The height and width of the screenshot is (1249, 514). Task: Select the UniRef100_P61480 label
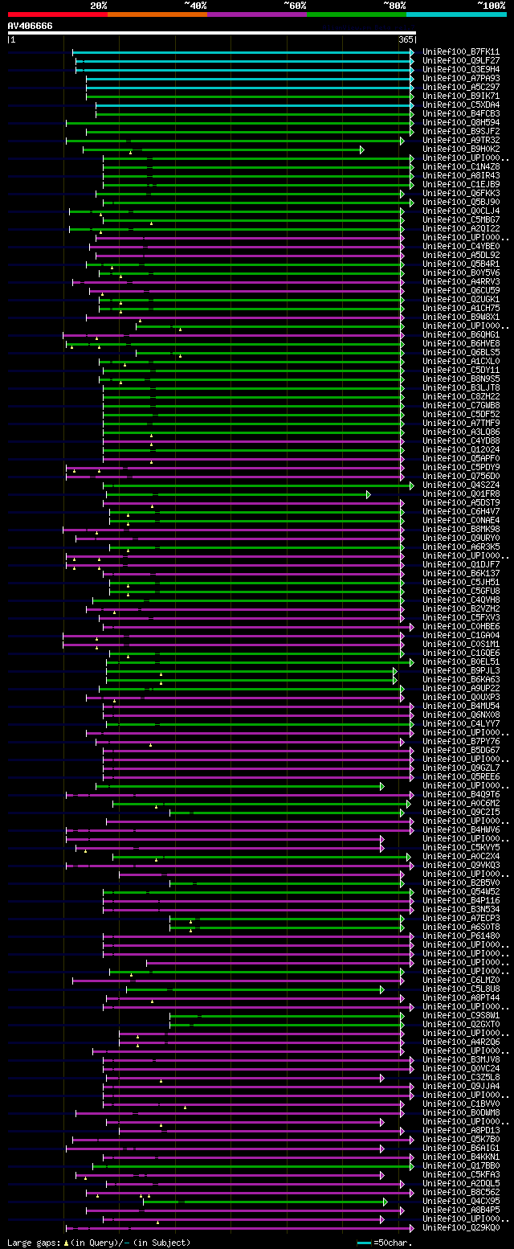coord(461,936)
